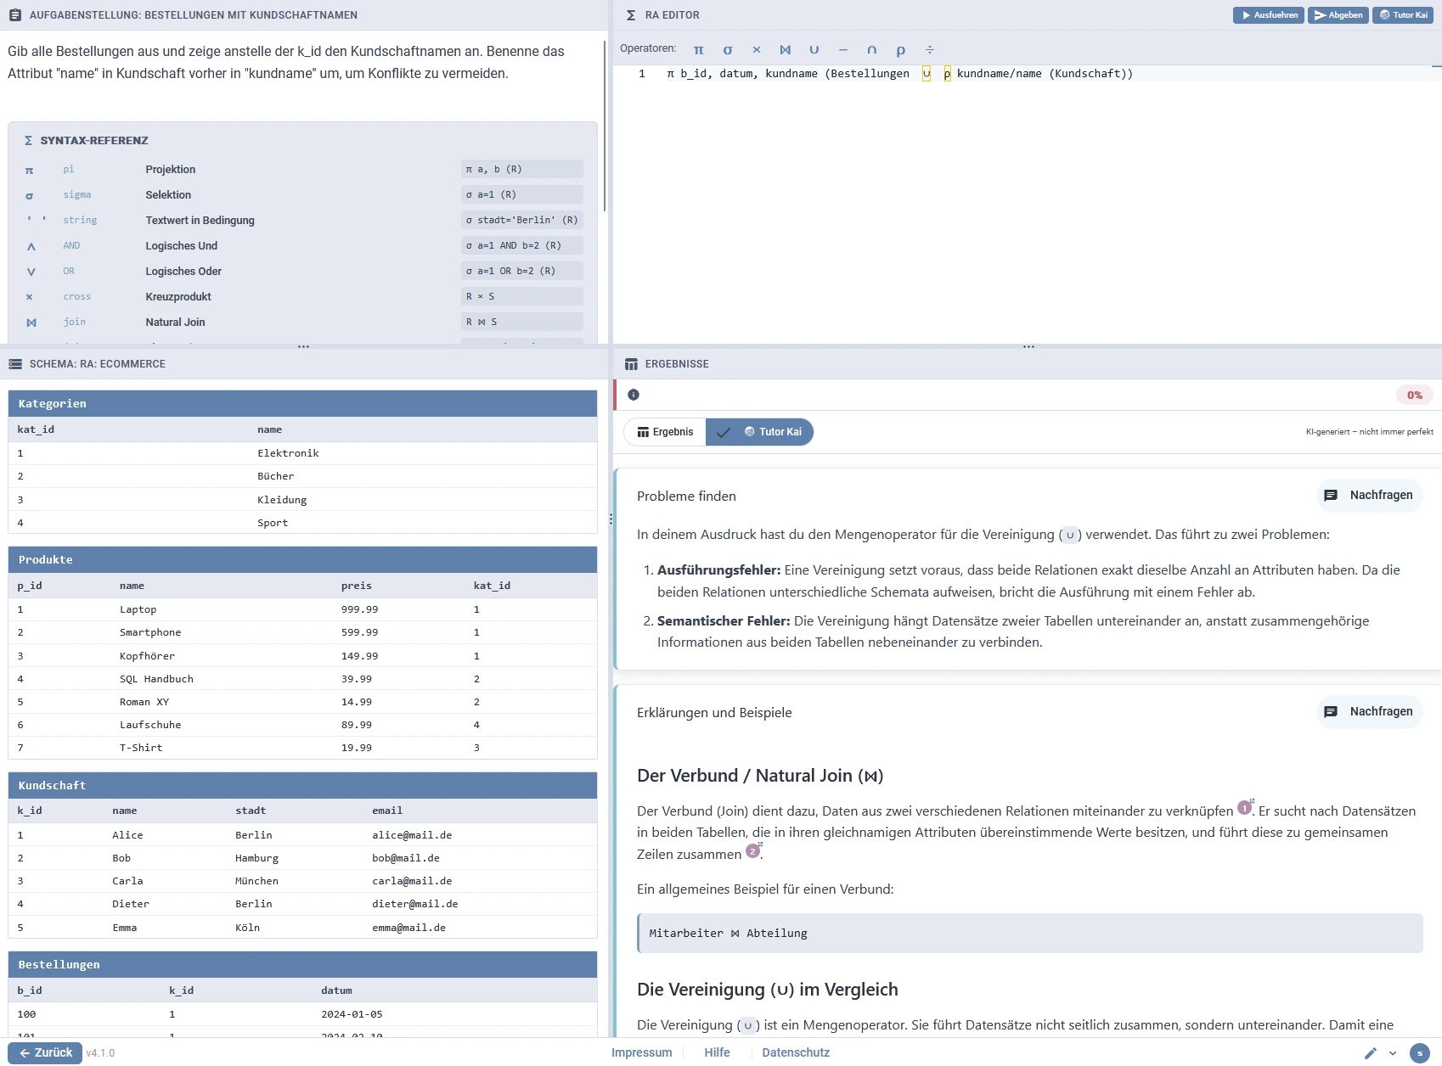Submit the solution with Abgeben
The image size is (1442, 1066).
tap(1338, 14)
